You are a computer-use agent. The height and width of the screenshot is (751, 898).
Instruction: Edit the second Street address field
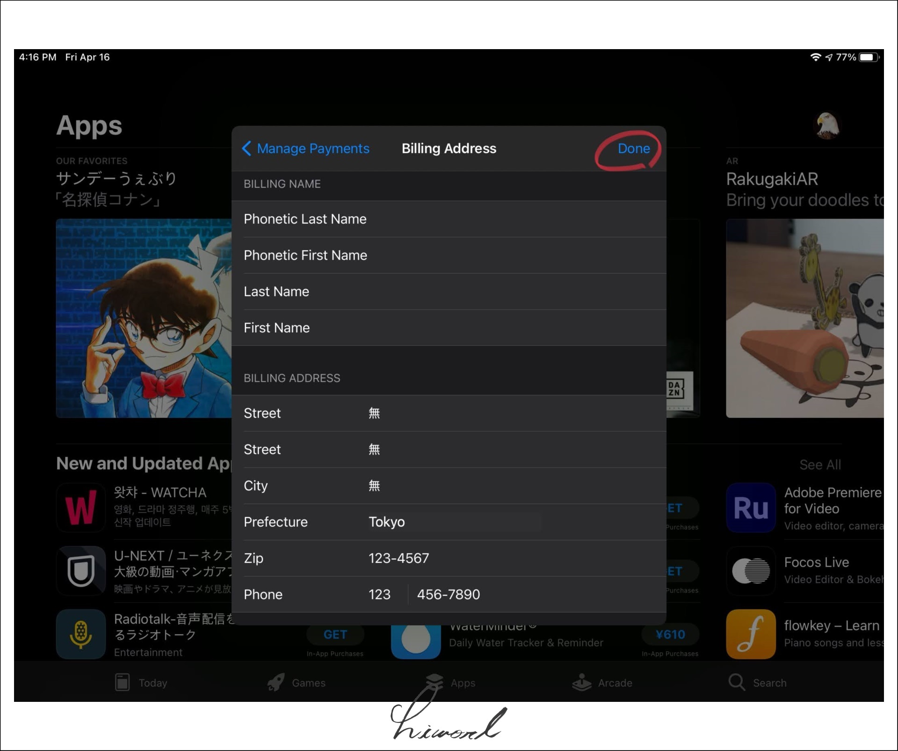click(x=449, y=449)
